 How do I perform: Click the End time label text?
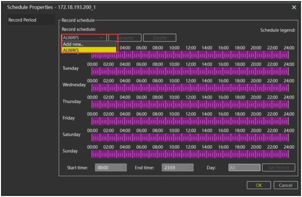[x=145, y=168]
